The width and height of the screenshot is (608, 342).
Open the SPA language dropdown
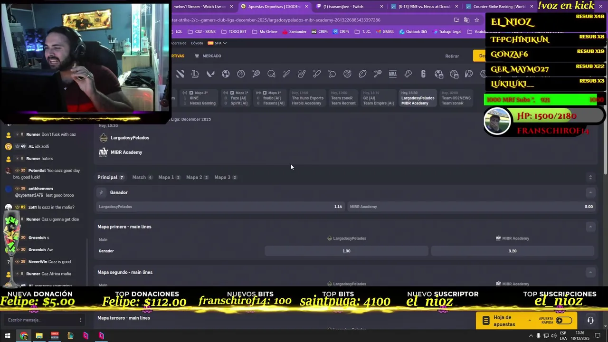pyautogui.click(x=217, y=43)
